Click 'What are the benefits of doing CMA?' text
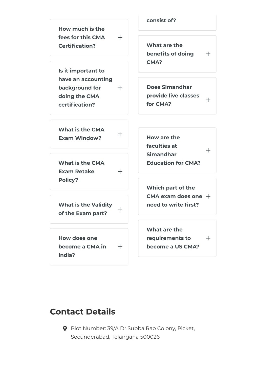Image resolution: width=259 pixels, height=367 pixels. pos(170,54)
